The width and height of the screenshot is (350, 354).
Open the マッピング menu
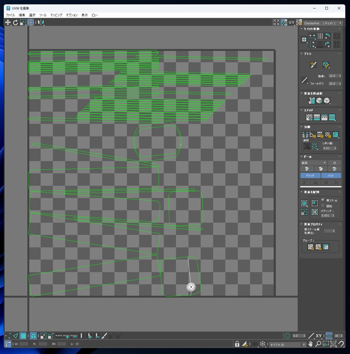(x=56, y=15)
